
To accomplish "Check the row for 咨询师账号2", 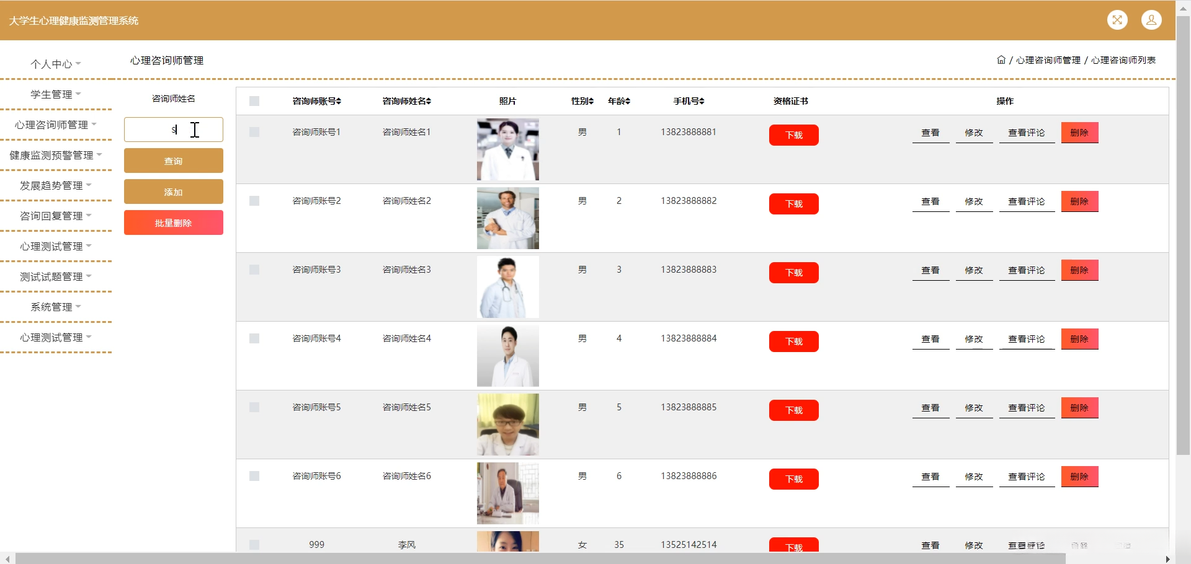I will (254, 201).
